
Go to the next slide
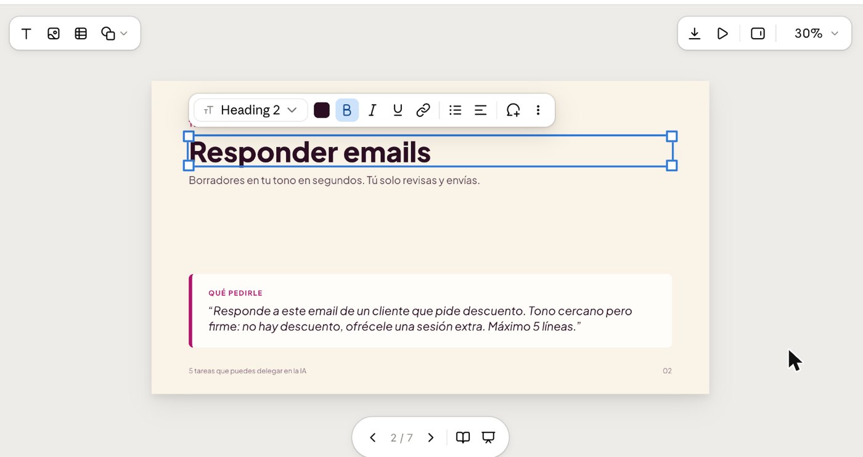431,437
